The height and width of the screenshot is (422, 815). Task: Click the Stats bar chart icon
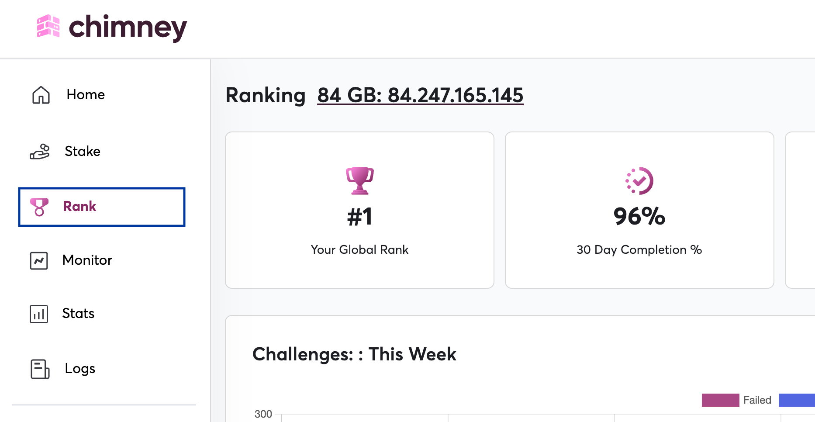39,314
